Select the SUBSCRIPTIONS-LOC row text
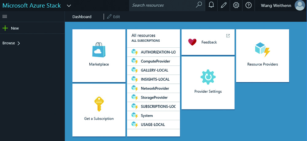Screen dimensions: 307x141 158,107
